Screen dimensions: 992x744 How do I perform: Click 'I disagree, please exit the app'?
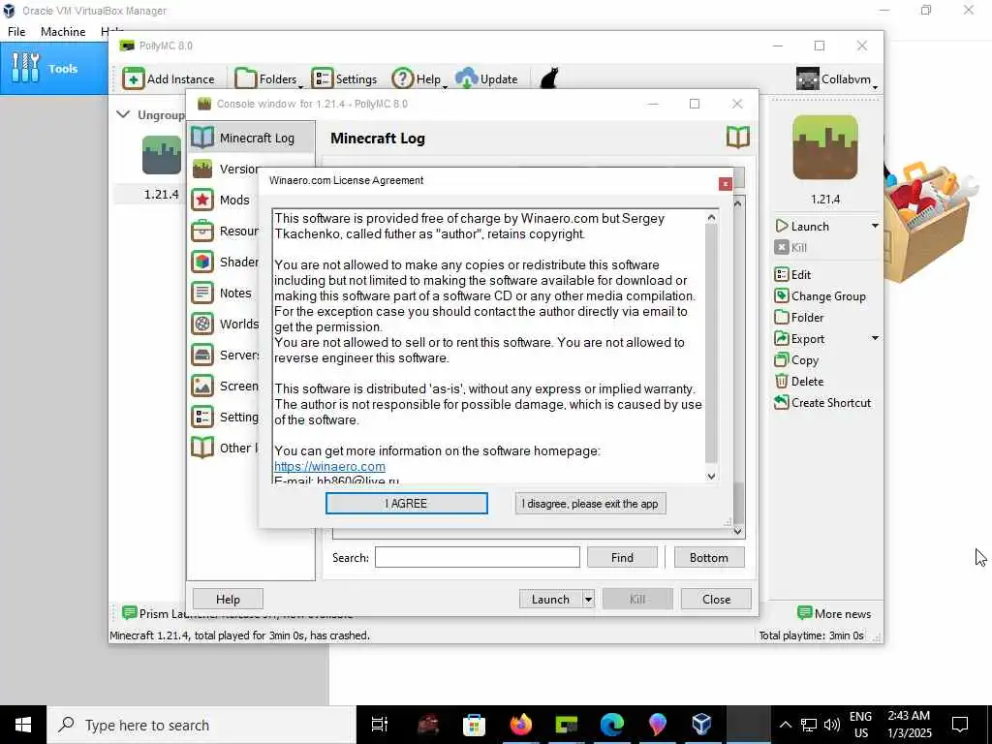(x=590, y=504)
